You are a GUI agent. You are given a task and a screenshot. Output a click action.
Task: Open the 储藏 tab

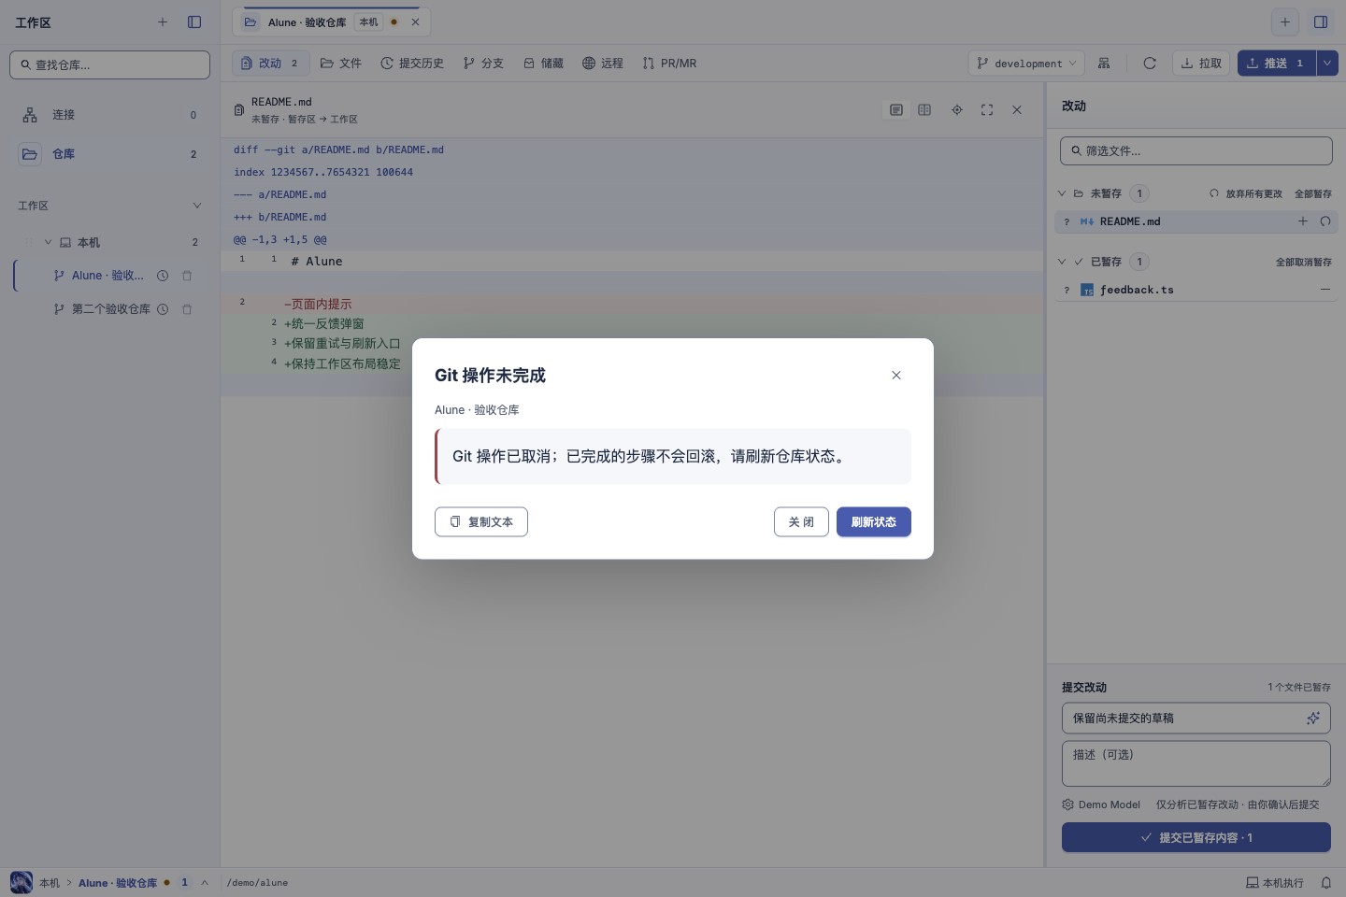543,63
